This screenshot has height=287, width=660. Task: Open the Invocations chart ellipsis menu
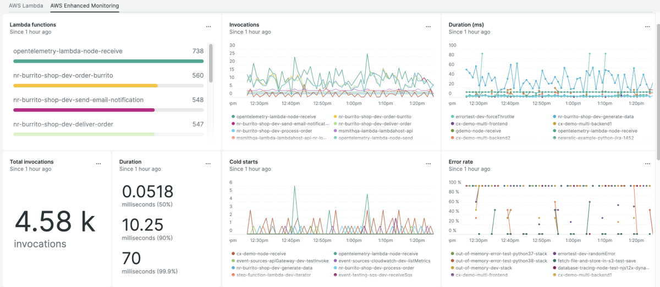(428, 26)
